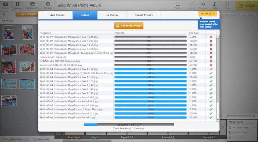Toggle the Hide Used checkbox
258x142 pixels.
pos(36,139)
